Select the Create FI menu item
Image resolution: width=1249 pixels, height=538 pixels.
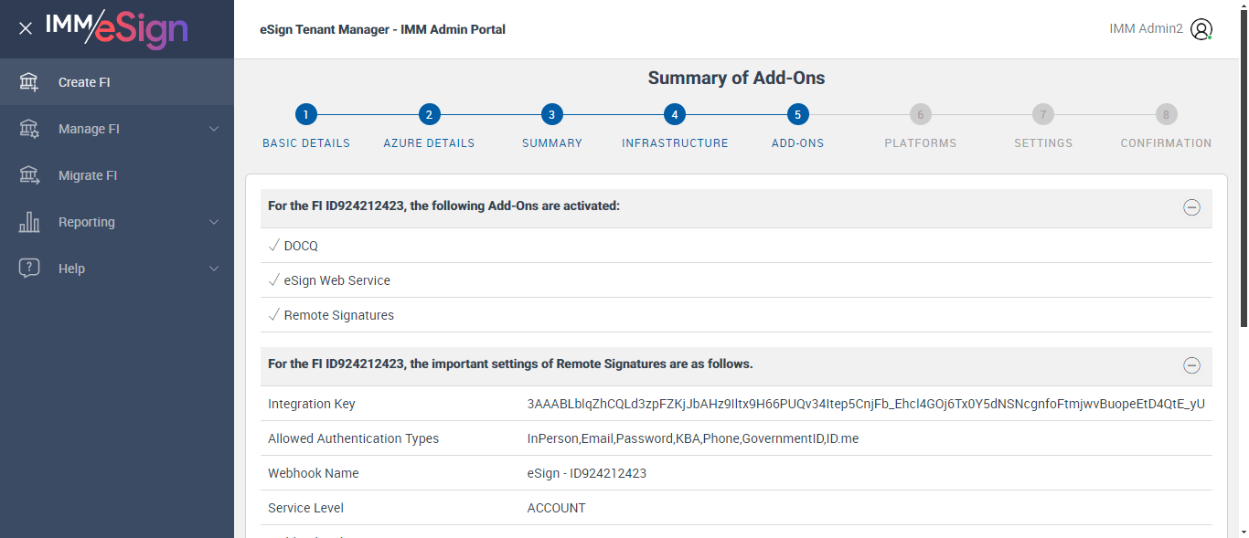click(84, 82)
